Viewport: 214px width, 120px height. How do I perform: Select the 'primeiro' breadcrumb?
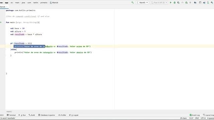pyautogui.click(x=44, y=3)
